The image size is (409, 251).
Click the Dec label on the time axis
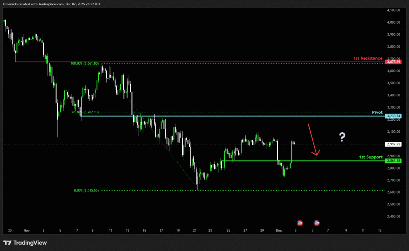280,231
